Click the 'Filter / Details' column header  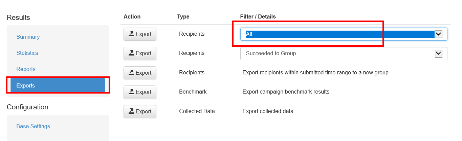(258, 16)
